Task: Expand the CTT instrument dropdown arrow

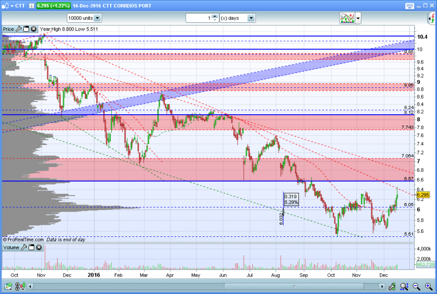Action: [12, 6]
